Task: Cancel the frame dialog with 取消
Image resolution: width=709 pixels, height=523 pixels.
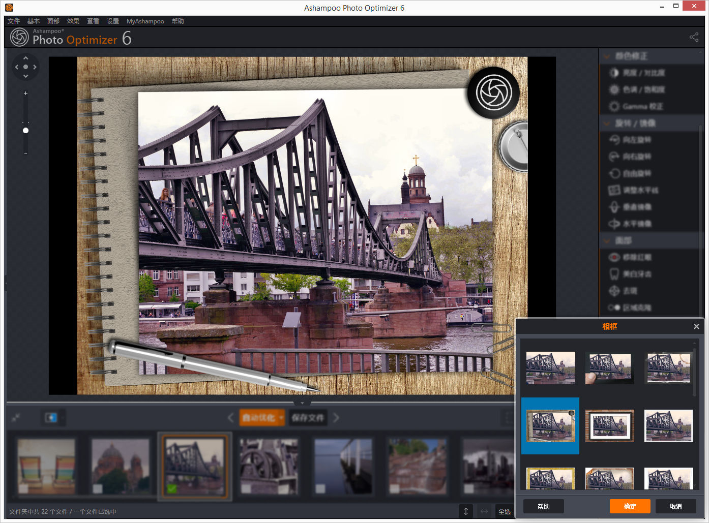Action: point(676,506)
